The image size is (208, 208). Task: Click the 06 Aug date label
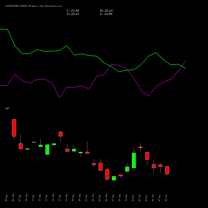13,198
